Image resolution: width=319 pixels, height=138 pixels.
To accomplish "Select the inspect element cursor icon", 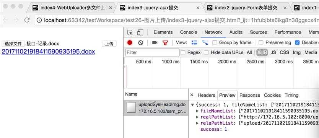I will 130,32.
